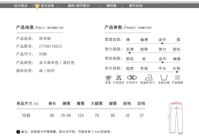Click the warning icon beside 备注 note

click(x=18, y=132)
